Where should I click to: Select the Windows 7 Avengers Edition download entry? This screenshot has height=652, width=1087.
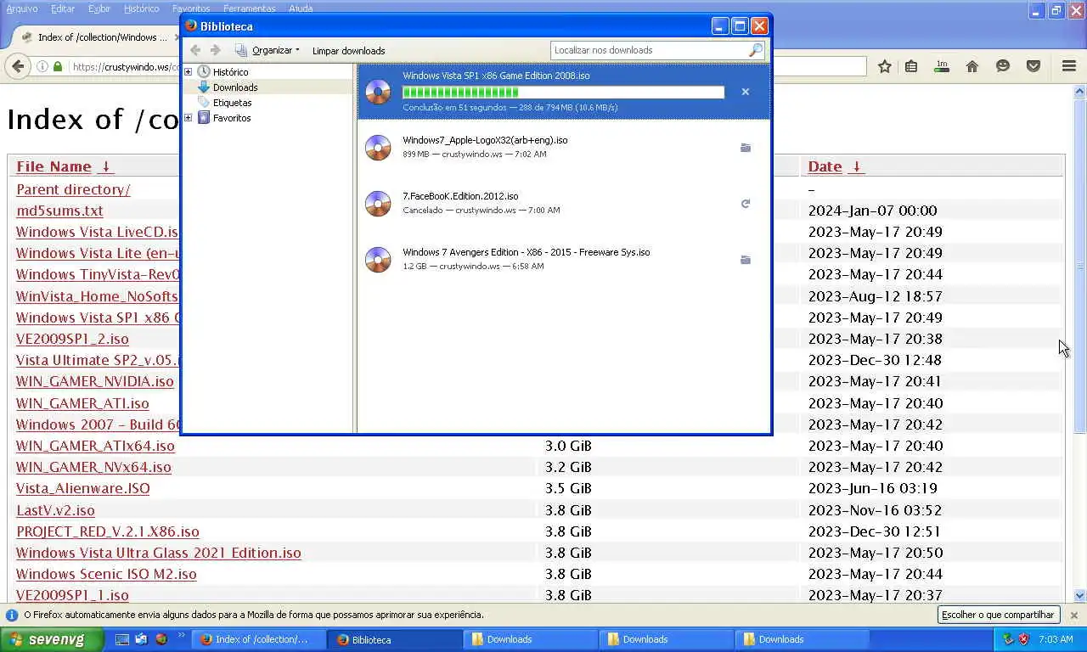pyautogui.click(x=564, y=260)
